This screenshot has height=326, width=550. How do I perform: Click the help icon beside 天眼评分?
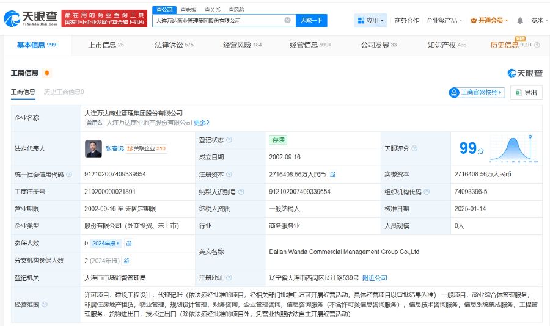tap(415, 148)
